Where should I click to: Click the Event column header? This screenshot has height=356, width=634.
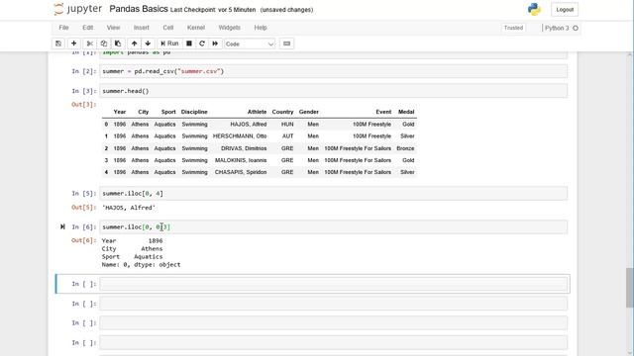(x=383, y=112)
